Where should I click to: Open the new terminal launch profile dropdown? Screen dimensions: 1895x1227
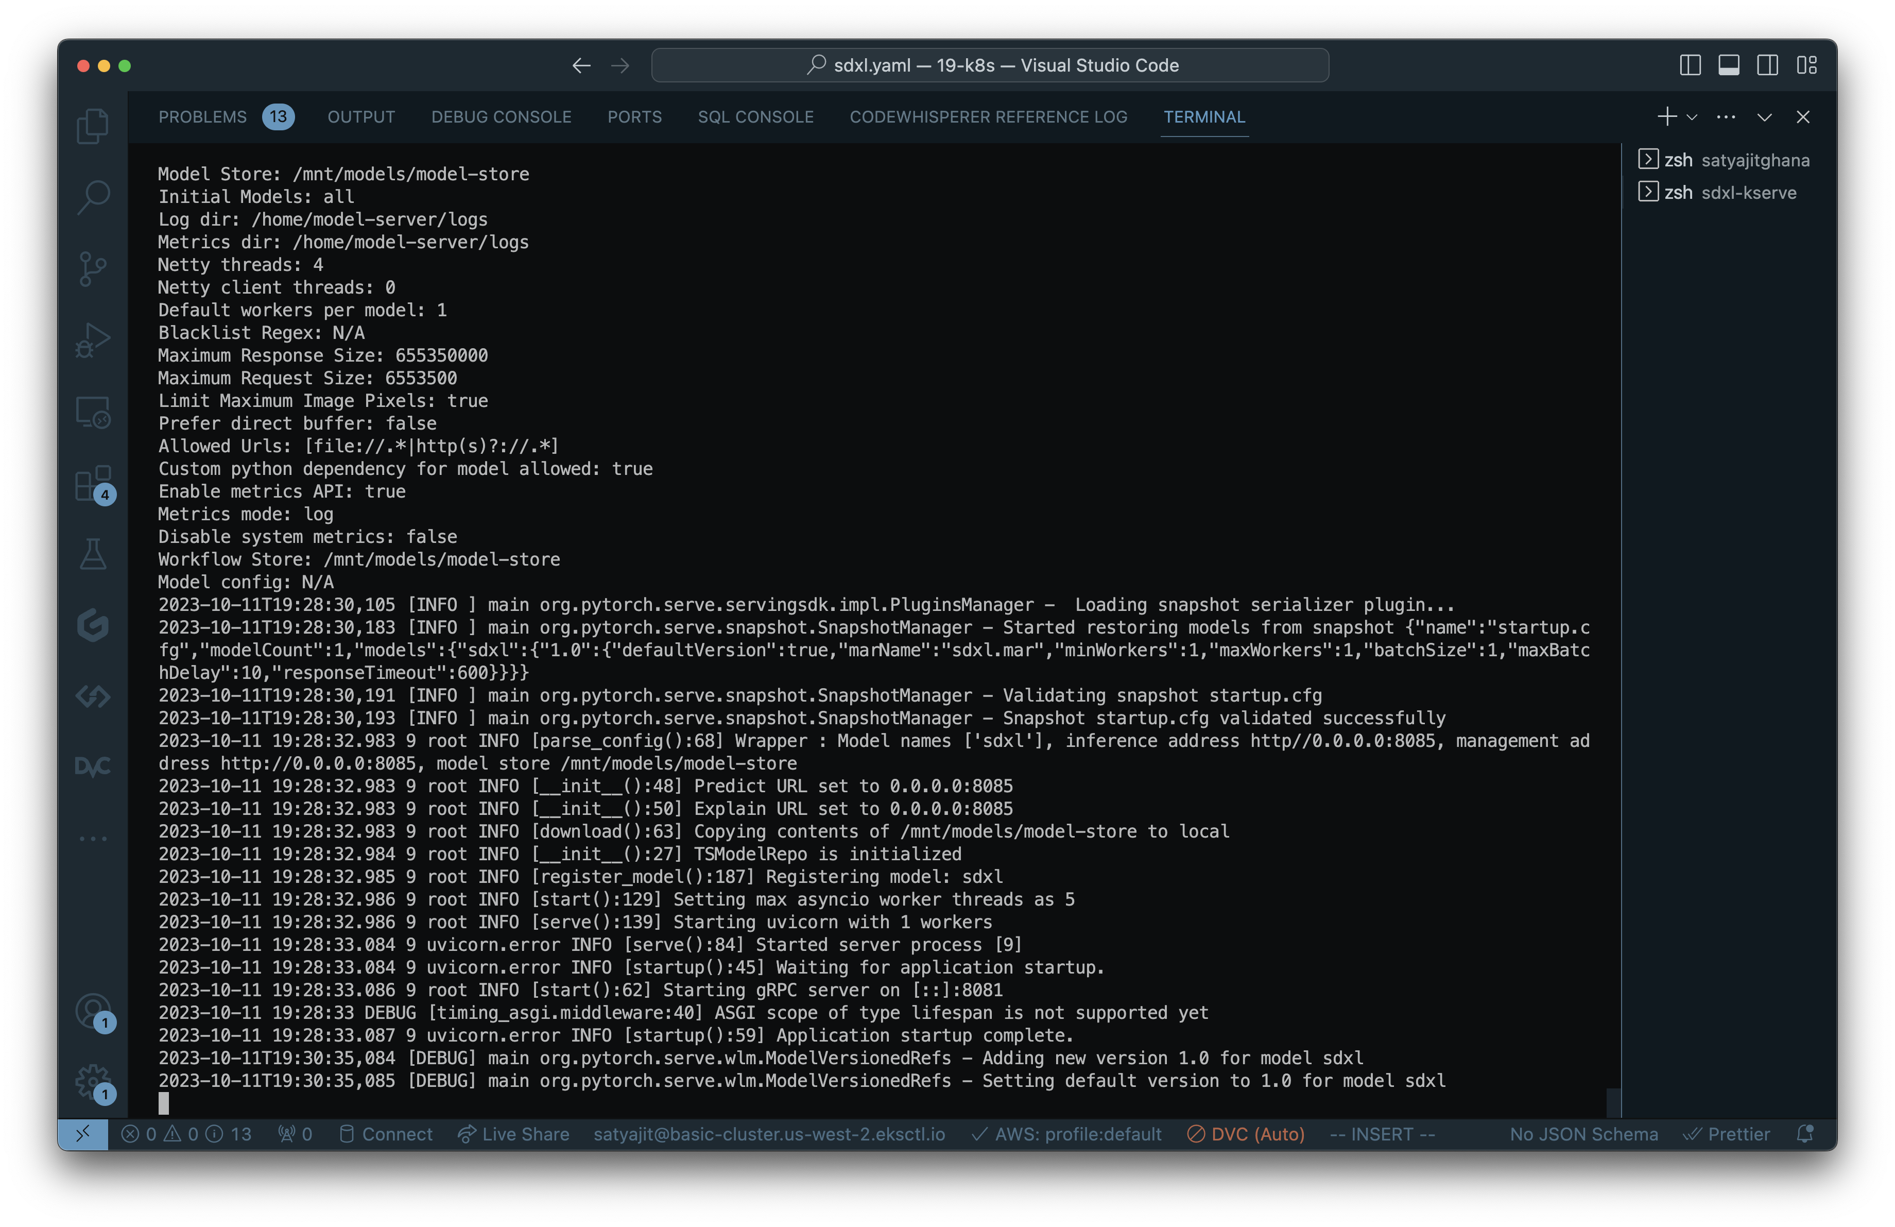click(1692, 117)
